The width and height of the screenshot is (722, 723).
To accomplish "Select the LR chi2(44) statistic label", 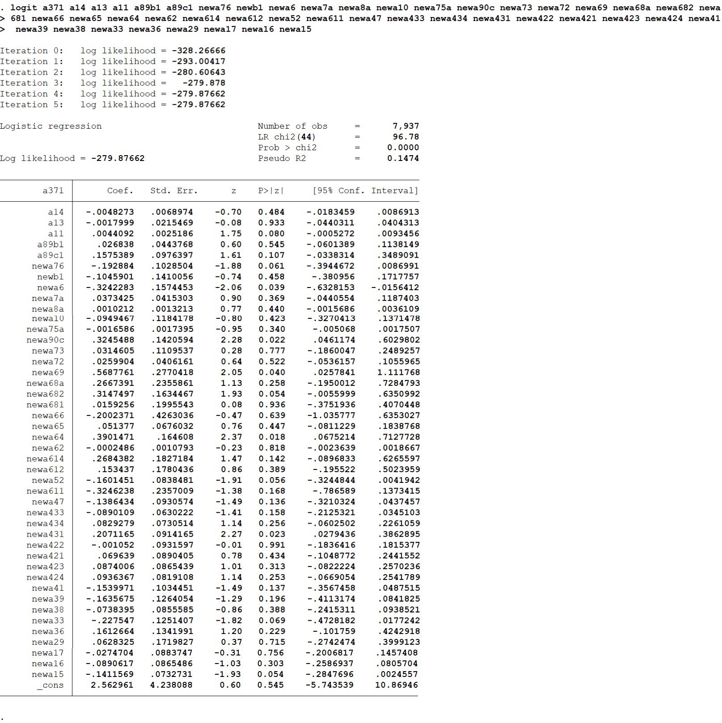I will pos(287,137).
